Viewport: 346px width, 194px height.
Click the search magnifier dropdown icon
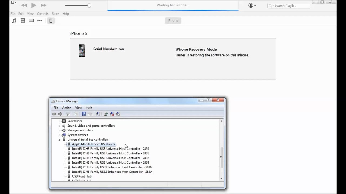click(x=271, y=6)
